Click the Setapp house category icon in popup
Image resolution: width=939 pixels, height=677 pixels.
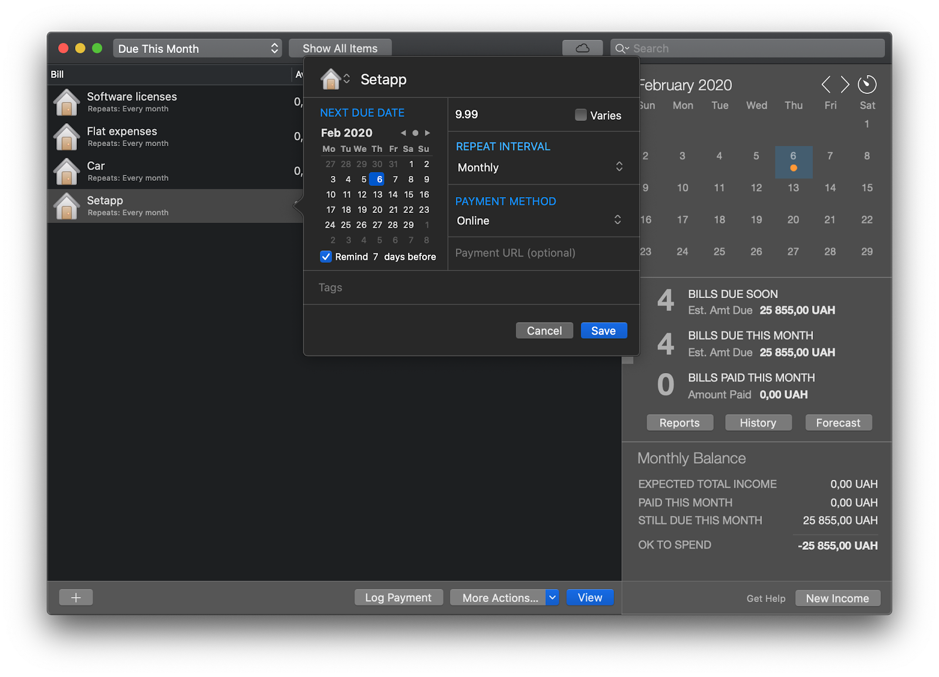click(330, 79)
